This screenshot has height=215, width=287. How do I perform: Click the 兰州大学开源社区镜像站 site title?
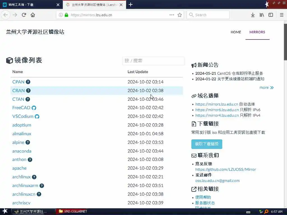[35, 32]
